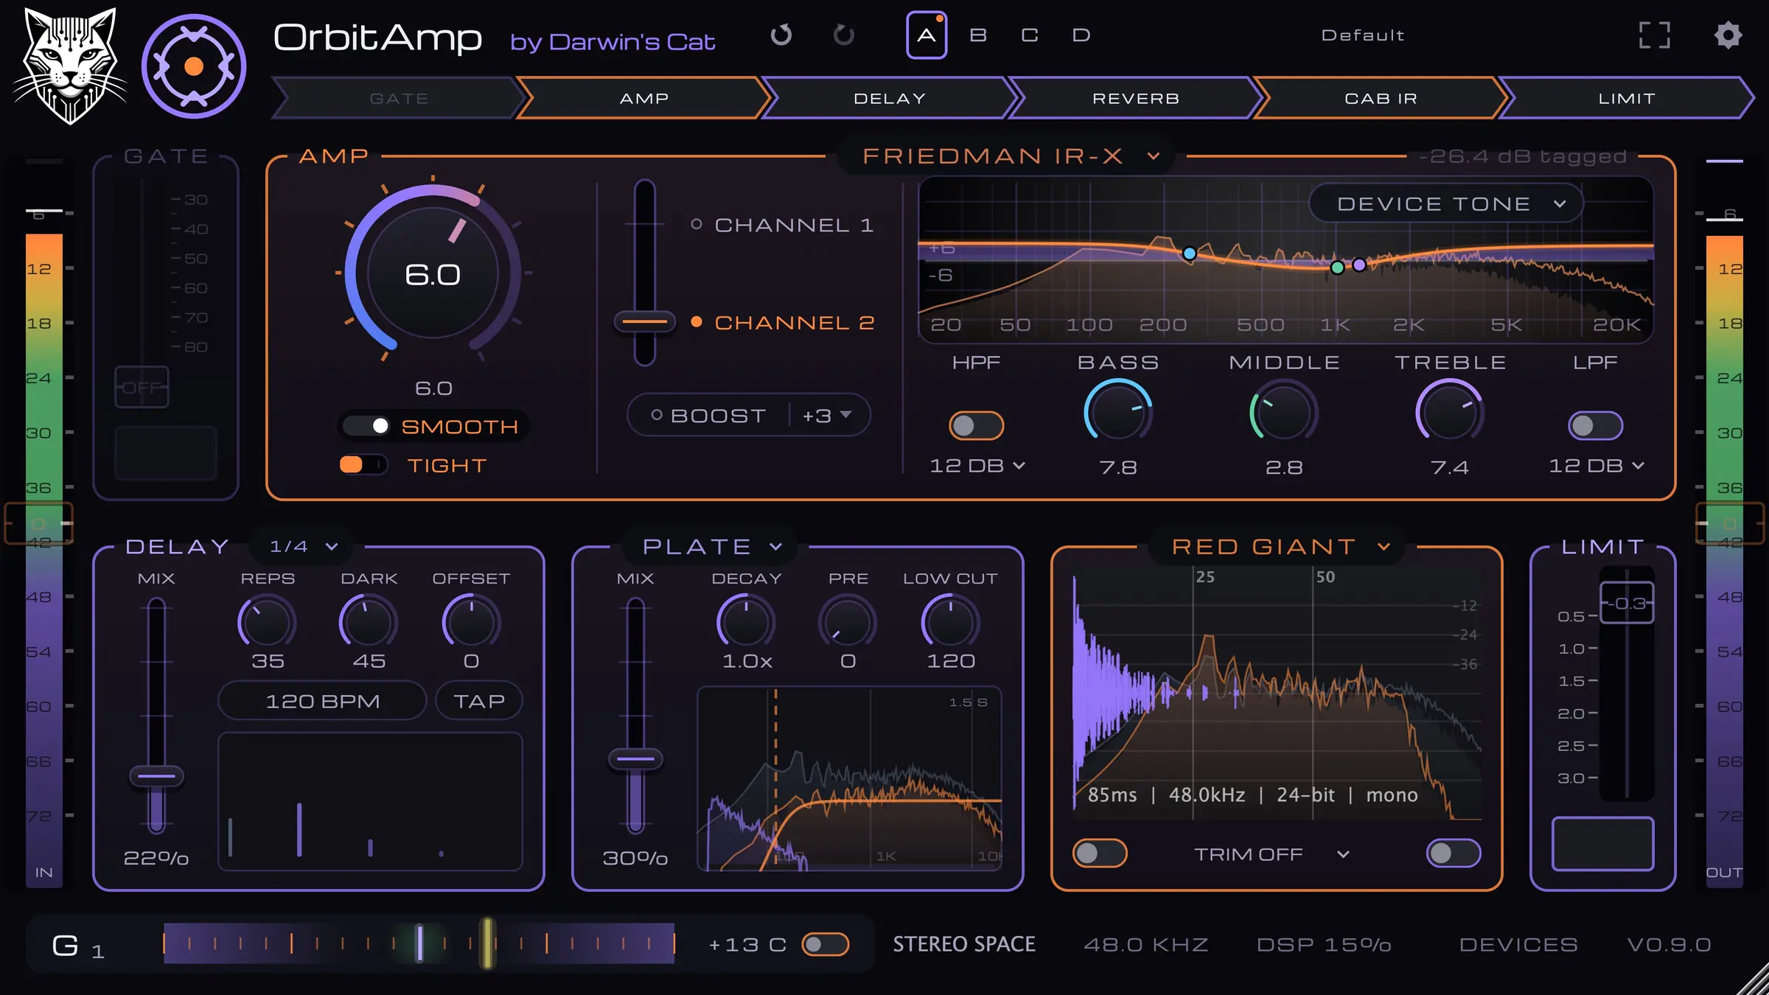Open the delay 1/4 note division dropdown
The image size is (1769, 995).
click(x=303, y=546)
